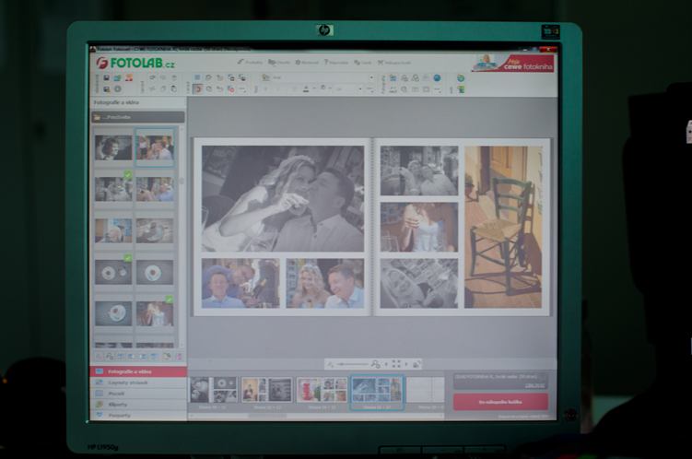Click the red Do nákupního košíku button
The image size is (692, 459).
click(500, 402)
